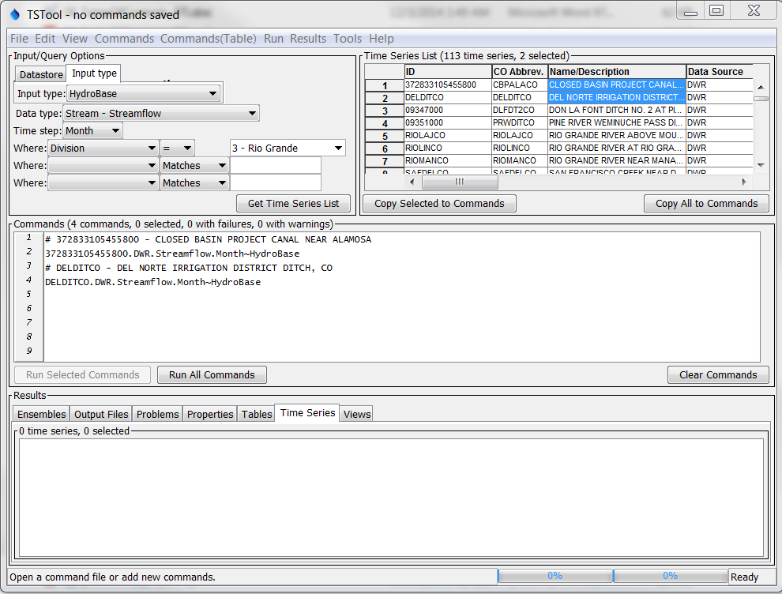Open the Tools menu
The height and width of the screenshot is (594, 782).
click(347, 38)
